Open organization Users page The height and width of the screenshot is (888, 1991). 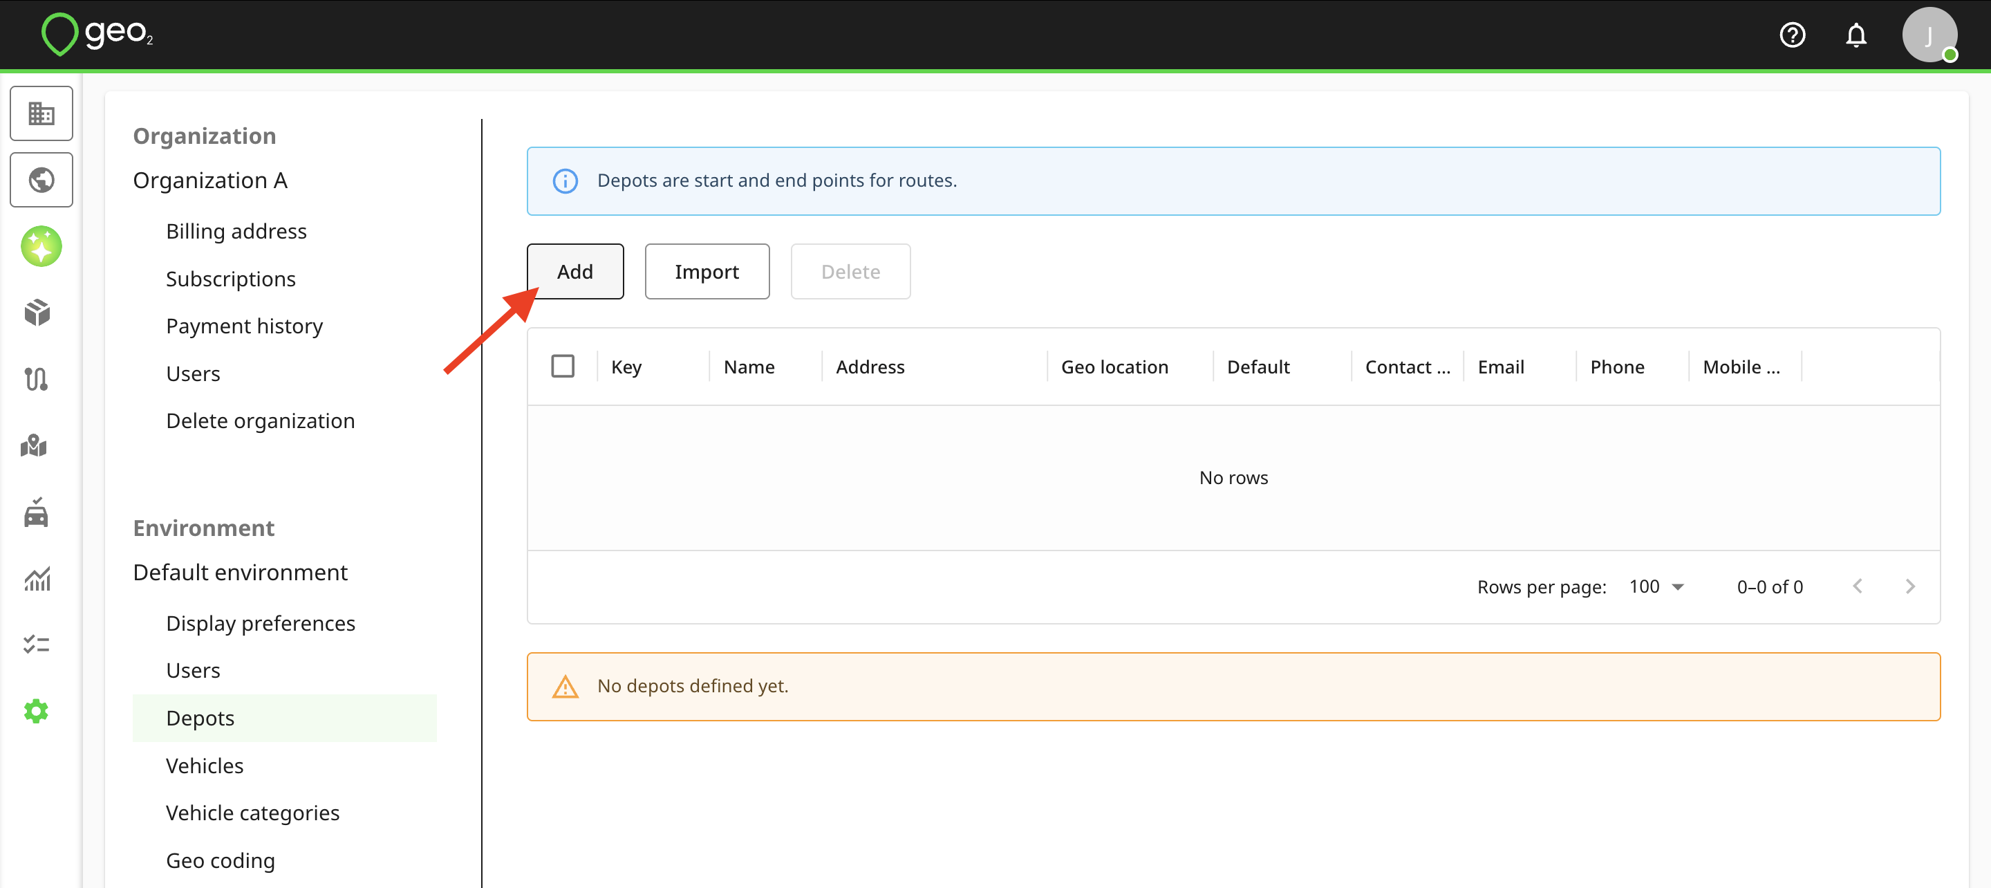pos(194,373)
